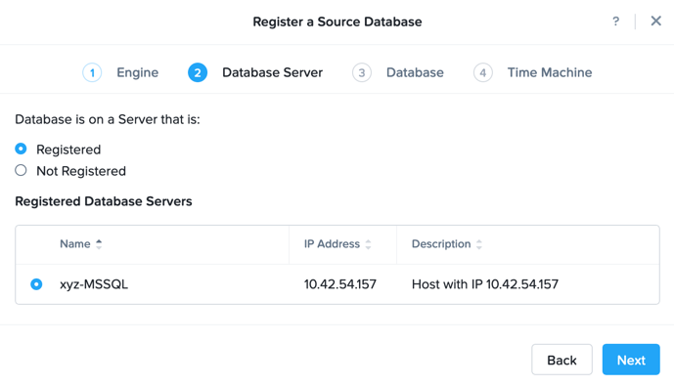Click step 3 circle for Database

point(362,72)
